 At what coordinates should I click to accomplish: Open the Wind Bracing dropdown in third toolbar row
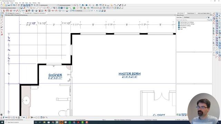[83, 11]
